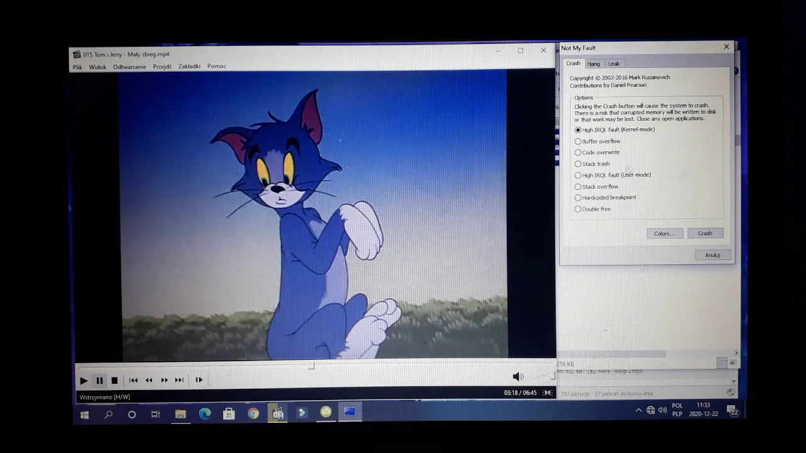Select Buffer overflow option
Viewport: 806px width, 453px height.
click(597, 141)
